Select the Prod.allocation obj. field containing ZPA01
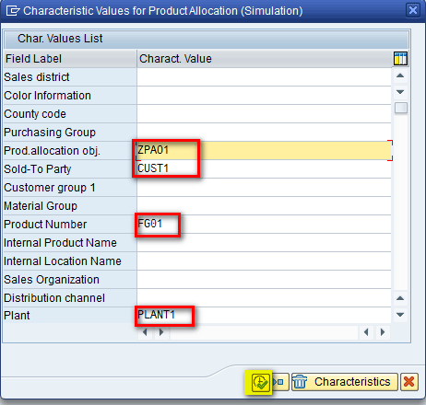The width and height of the screenshot is (426, 405). click(264, 150)
